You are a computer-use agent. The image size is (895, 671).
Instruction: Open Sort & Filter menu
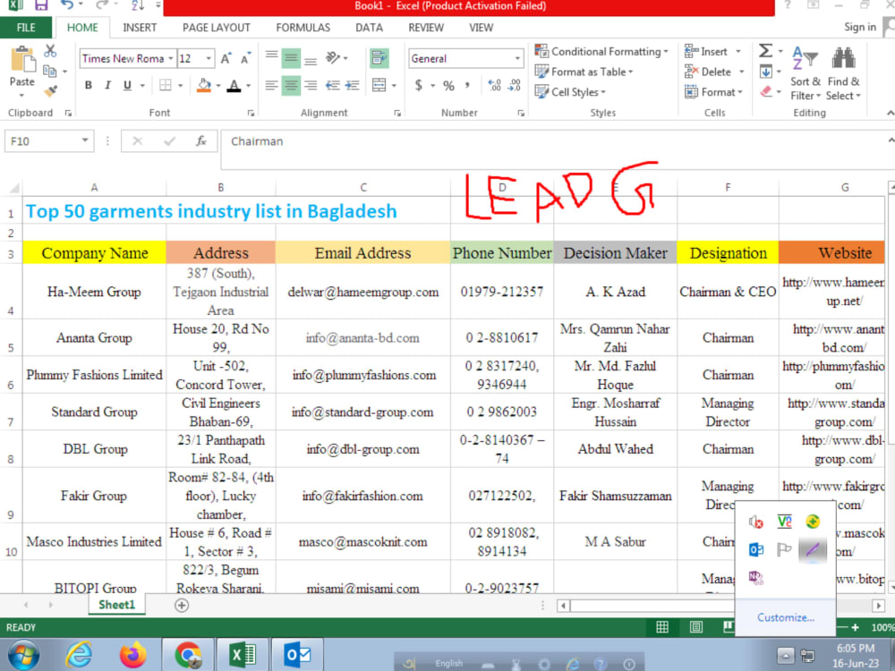(805, 73)
